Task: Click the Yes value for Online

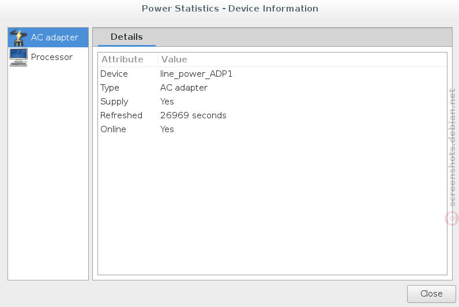Action: coord(167,129)
